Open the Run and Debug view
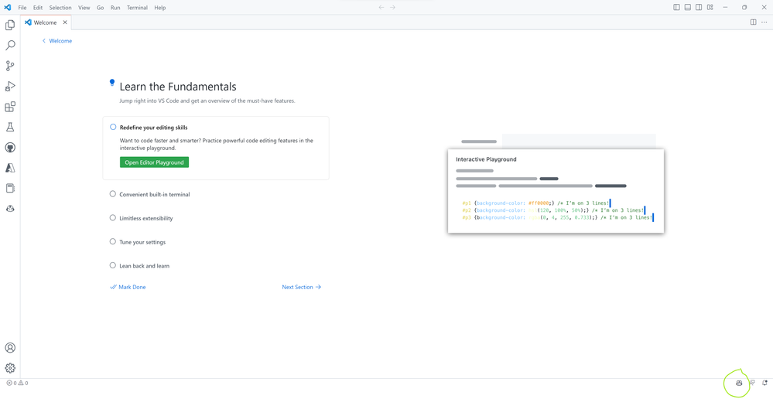This screenshot has width=773, height=399. pyautogui.click(x=10, y=86)
